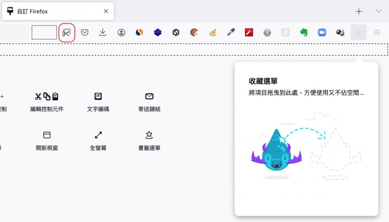Click the empty flexible space box in toolbar
Image resolution: width=389 pixels, height=222 pixels.
(x=44, y=32)
